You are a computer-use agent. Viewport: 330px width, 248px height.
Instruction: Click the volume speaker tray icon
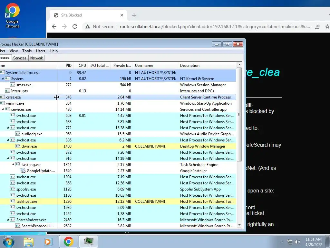[297, 242]
